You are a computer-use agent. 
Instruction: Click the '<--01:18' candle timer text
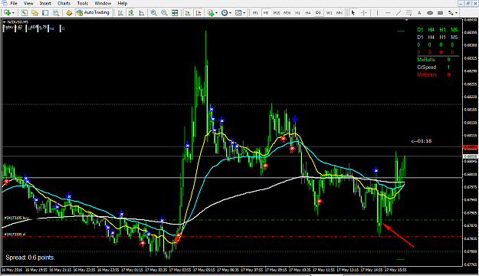421,141
